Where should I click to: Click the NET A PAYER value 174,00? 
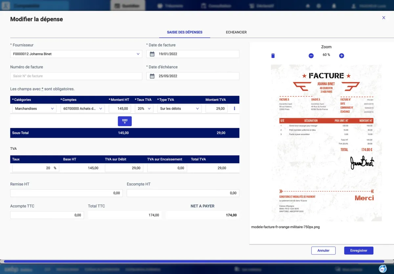point(231,215)
